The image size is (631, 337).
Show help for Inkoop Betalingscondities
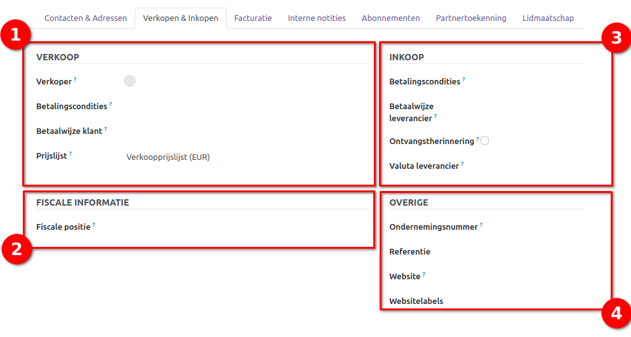tap(463, 79)
